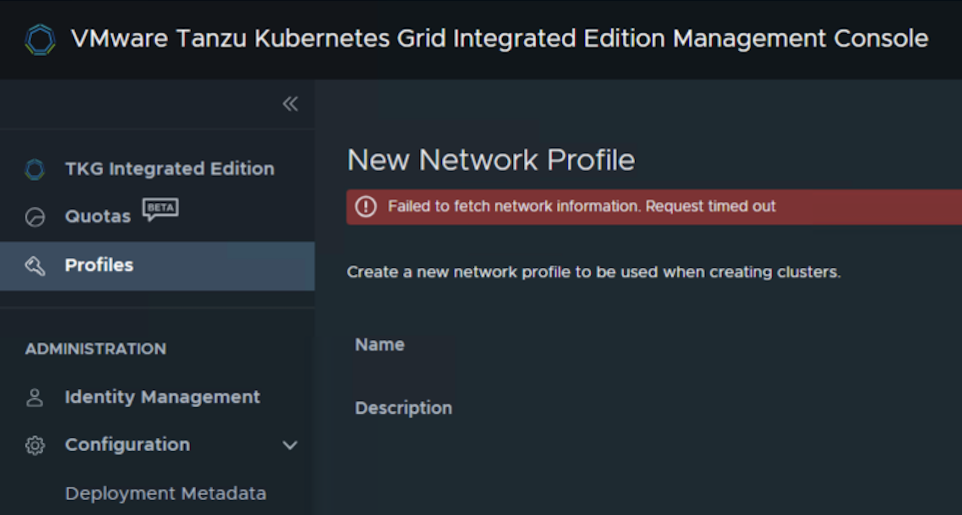Go to the Quotas section

(98, 217)
